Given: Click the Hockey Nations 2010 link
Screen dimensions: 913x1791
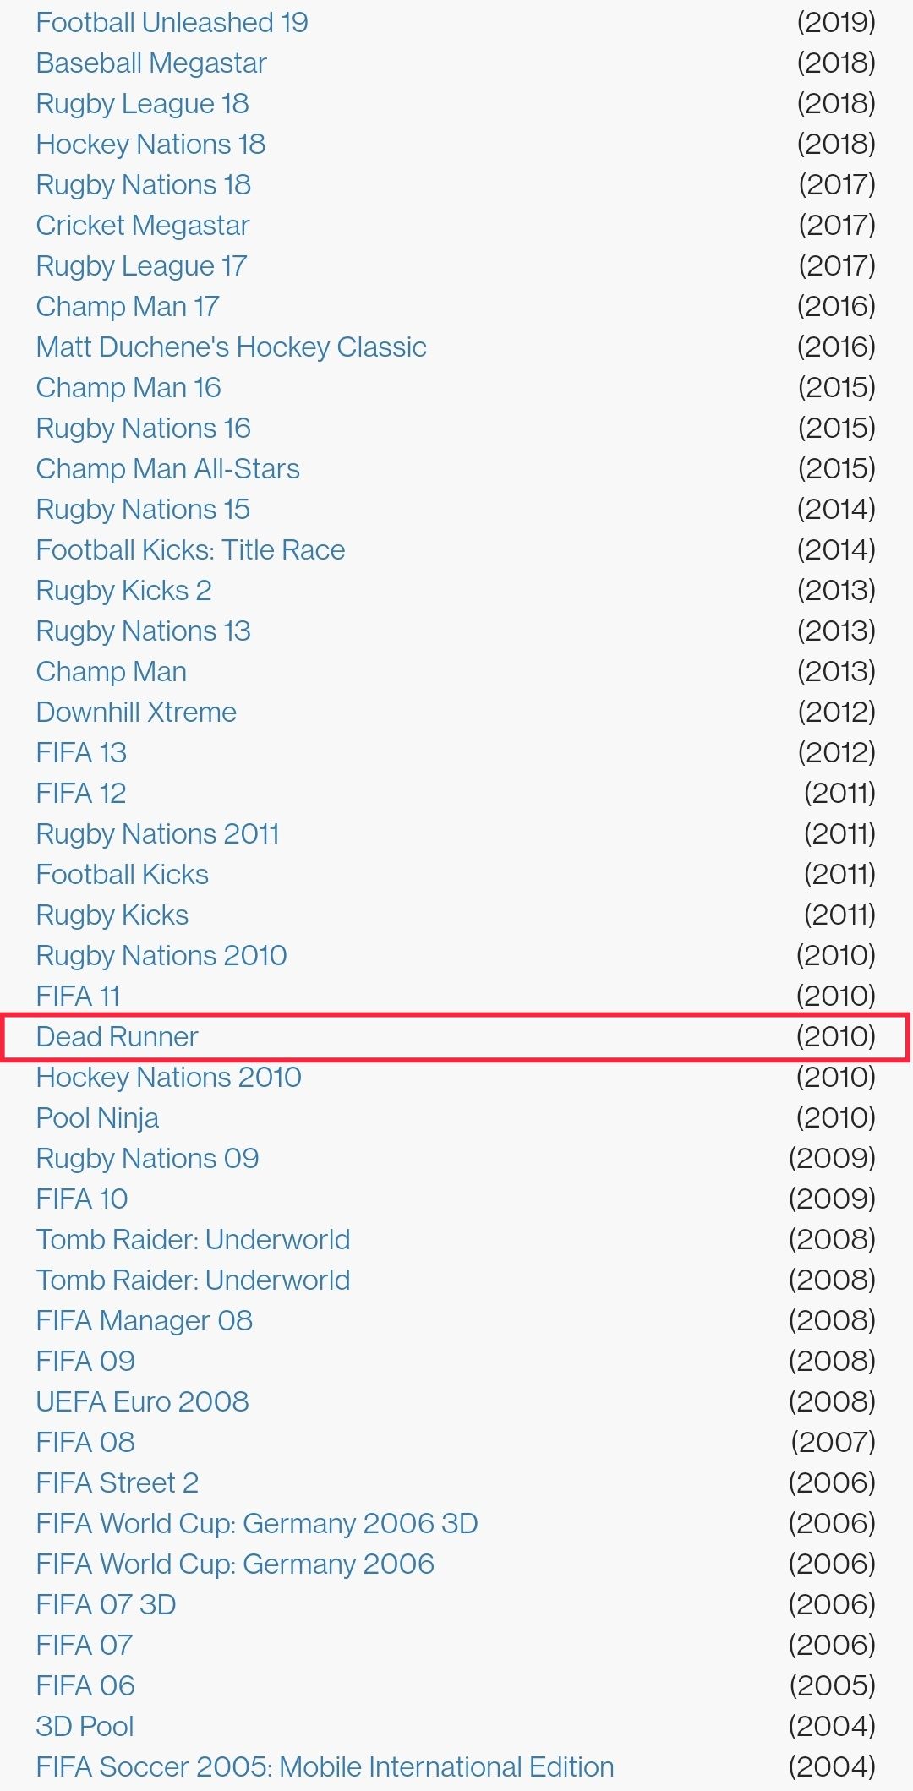Looking at the screenshot, I should point(168,1078).
